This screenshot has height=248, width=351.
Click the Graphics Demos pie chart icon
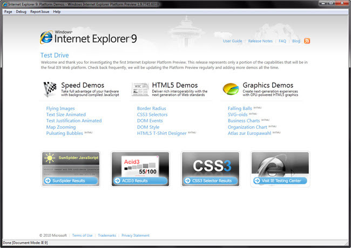[232, 89]
